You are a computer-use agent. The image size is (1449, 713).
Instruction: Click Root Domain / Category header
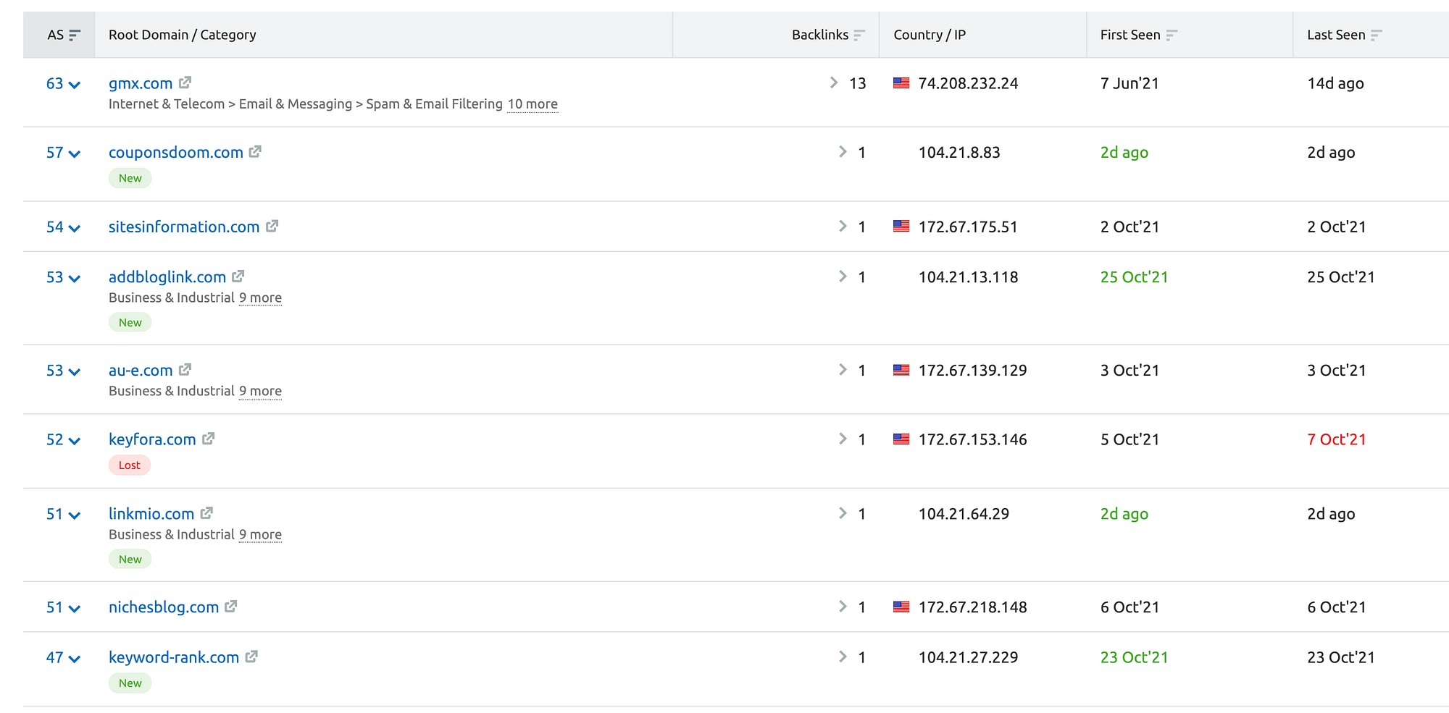[183, 35]
